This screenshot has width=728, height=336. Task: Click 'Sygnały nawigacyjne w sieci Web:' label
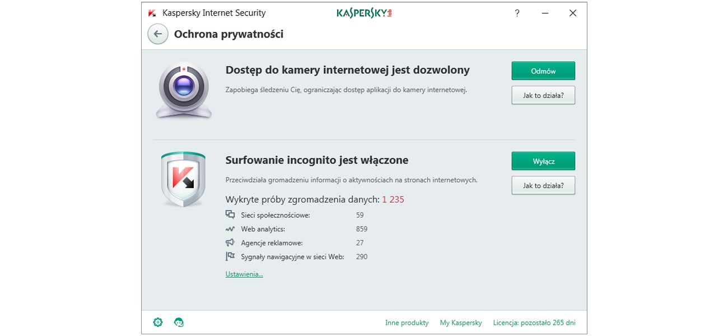click(292, 256)
